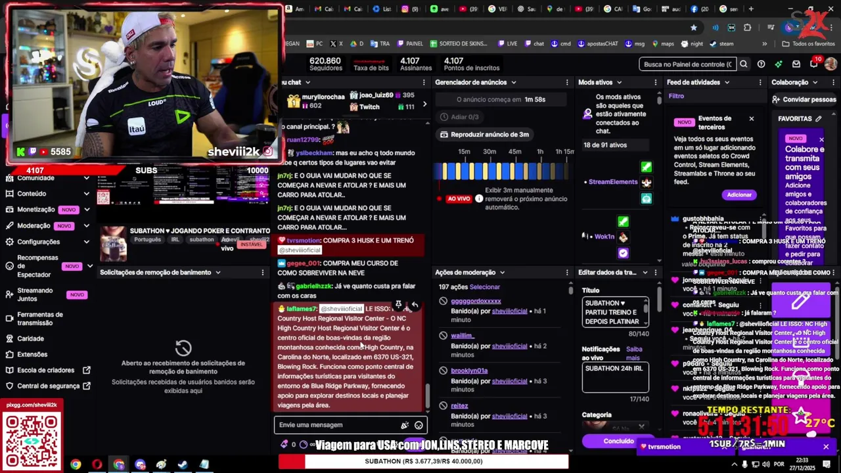The width and height of the screenshot is (841, 473).
Task: Open Ações de moderação panel dropdown
Action: pyautogui.click(x=502, y=273)
